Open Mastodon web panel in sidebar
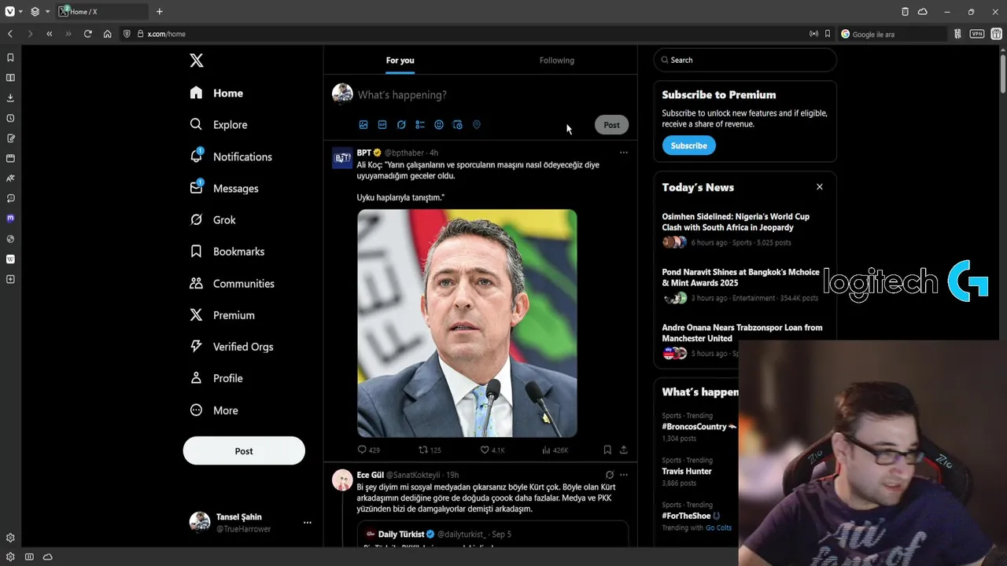The width and height of the screenshot is (1007, 566). 10,219
